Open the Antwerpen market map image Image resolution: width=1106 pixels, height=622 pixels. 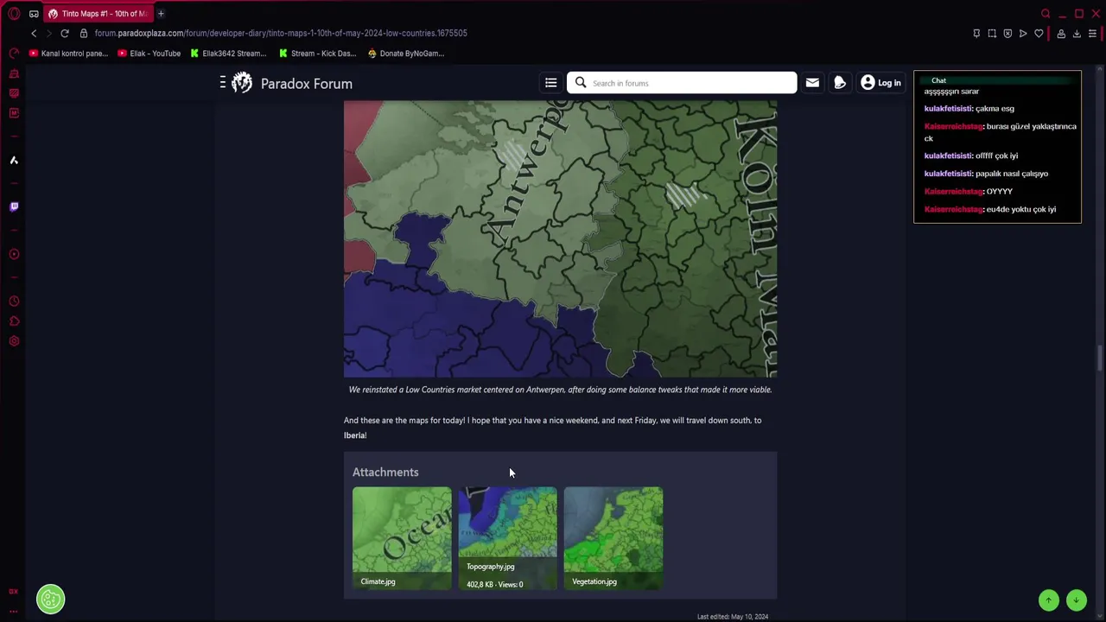560,239
